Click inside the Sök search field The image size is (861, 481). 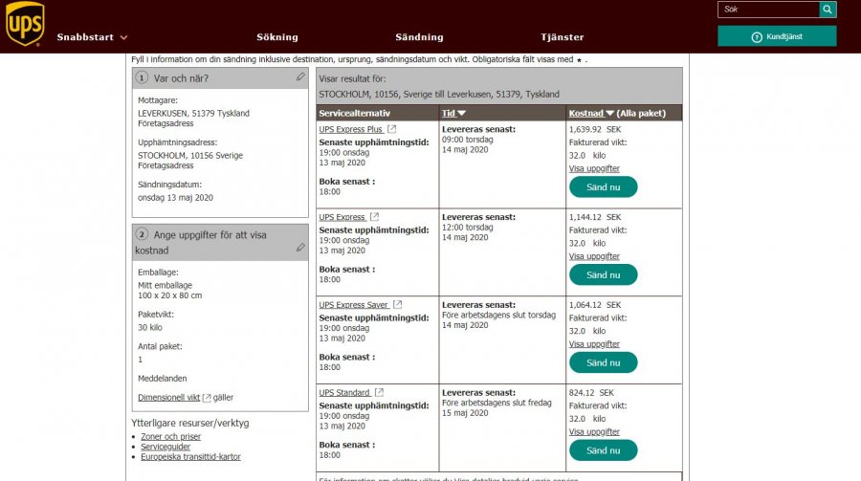768,10
